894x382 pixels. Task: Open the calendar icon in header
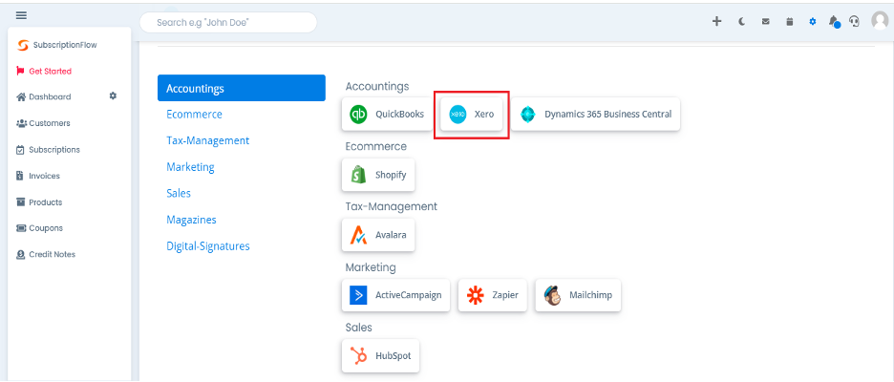pos(790,22)
